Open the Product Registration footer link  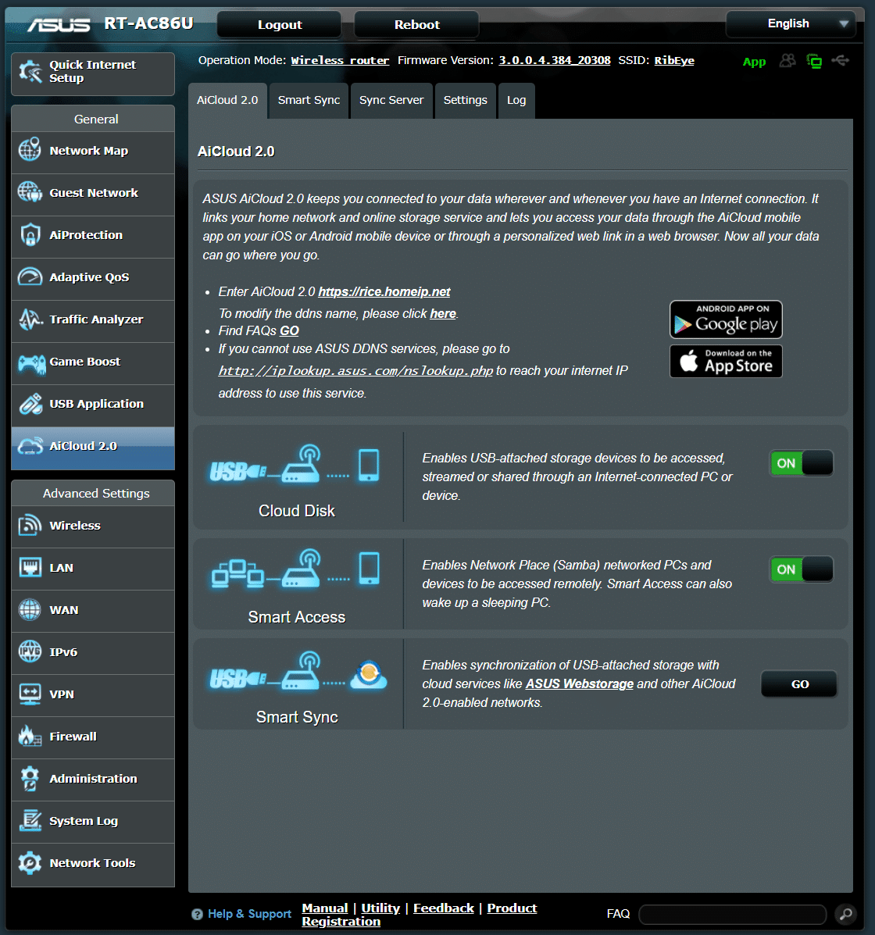[420, 915]
